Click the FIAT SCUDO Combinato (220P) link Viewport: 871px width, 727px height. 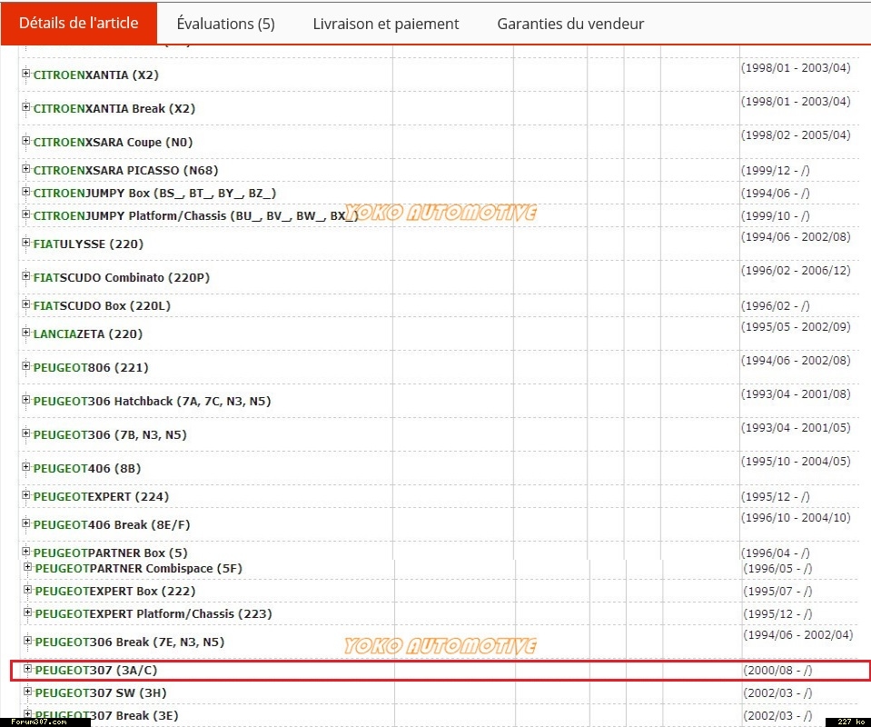click(x=121, y=277)
